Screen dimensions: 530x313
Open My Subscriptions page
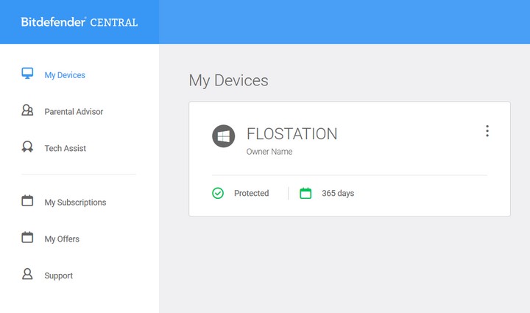pos(75,203)
